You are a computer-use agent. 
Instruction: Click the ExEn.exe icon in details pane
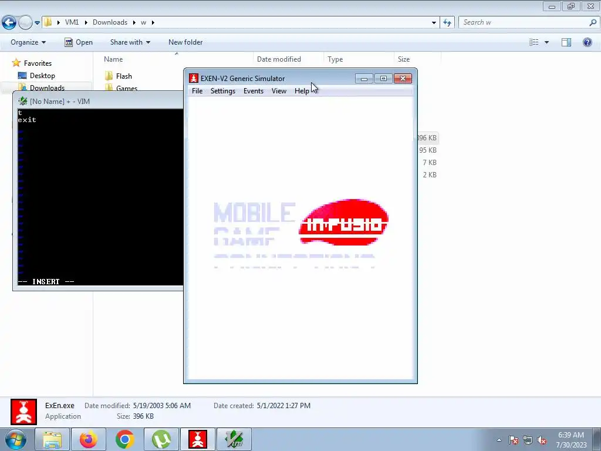tap(23, 412)
